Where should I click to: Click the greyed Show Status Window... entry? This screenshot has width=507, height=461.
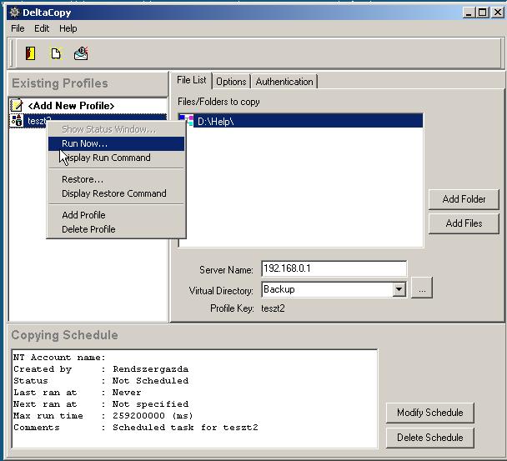pyautogui.click(x=117, y=129)
